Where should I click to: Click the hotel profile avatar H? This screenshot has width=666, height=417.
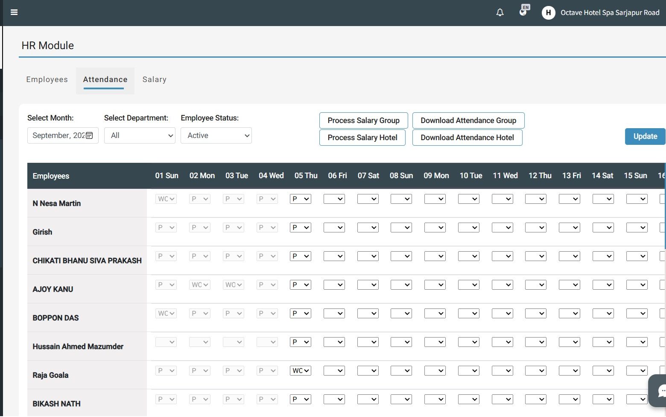click(x=548, y=13)
